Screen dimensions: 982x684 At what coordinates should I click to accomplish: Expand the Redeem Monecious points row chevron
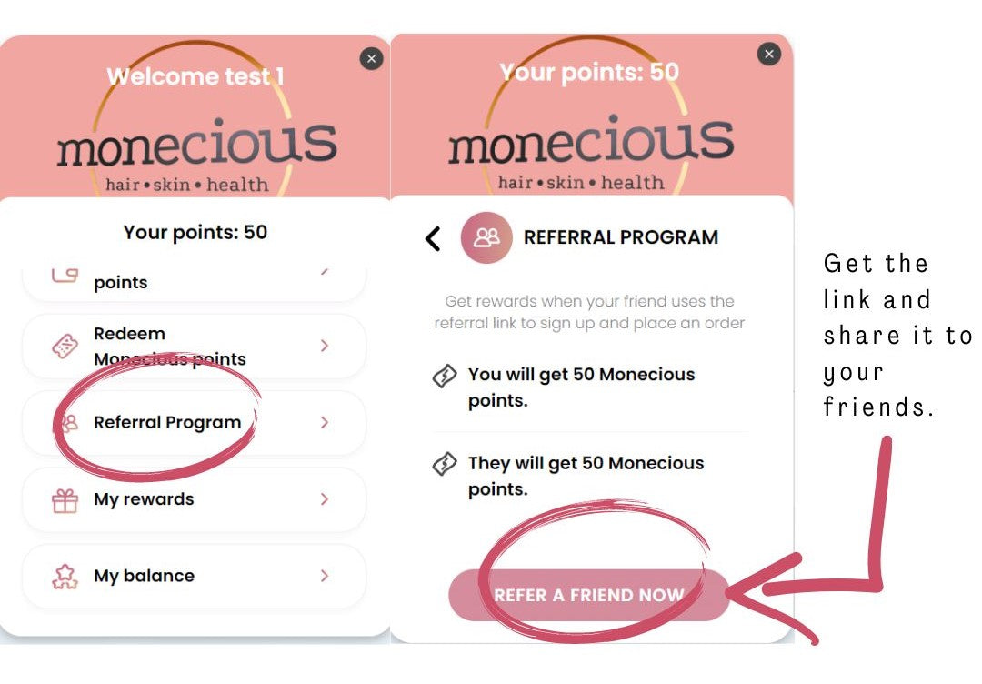point(325,347)
